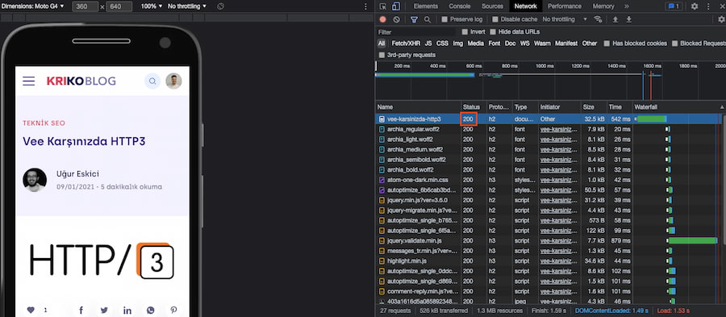Toggle the network filter funnel icon
726x317 pixels.
coord(414,19)
